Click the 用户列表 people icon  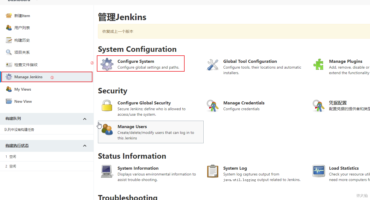(x=9, y=28)
